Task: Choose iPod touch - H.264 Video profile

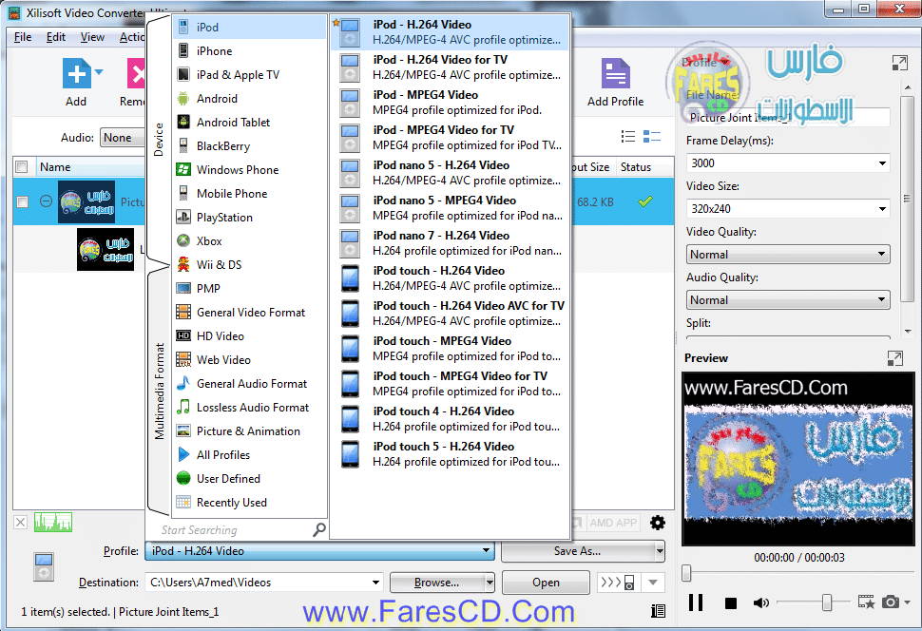Action: [x=451, y=278]
